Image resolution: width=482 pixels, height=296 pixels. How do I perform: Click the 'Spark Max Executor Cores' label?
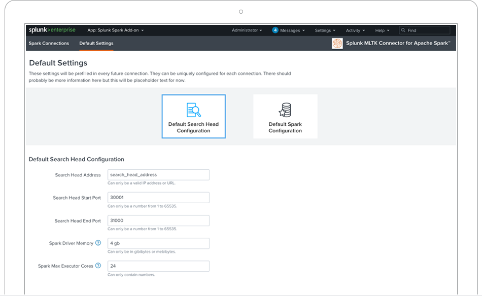(65, 266)
